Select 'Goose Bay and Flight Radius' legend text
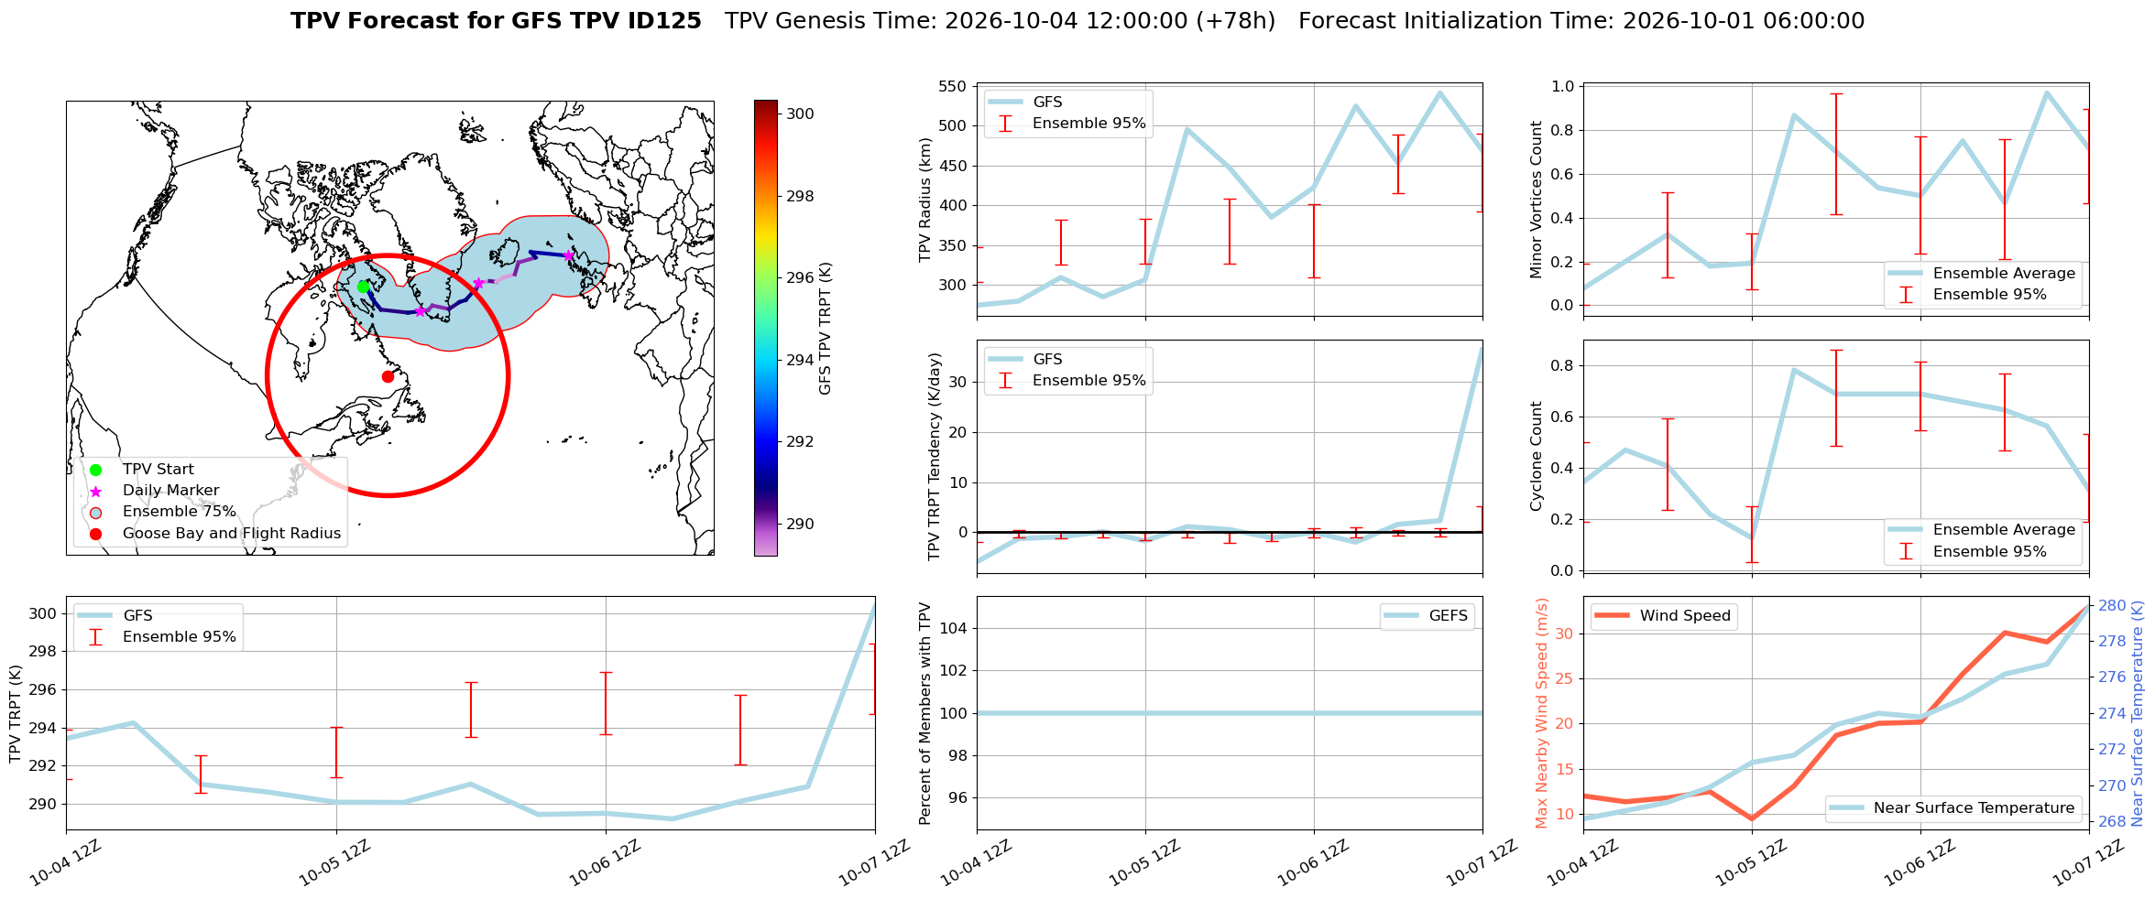 click(x=232, y=533)
